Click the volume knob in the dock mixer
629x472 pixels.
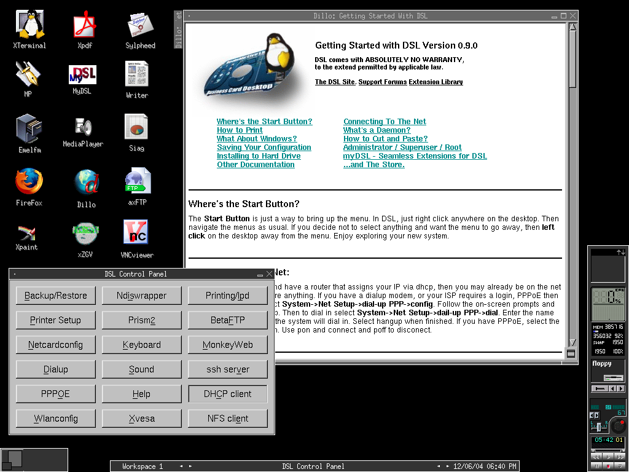(619, 426)
